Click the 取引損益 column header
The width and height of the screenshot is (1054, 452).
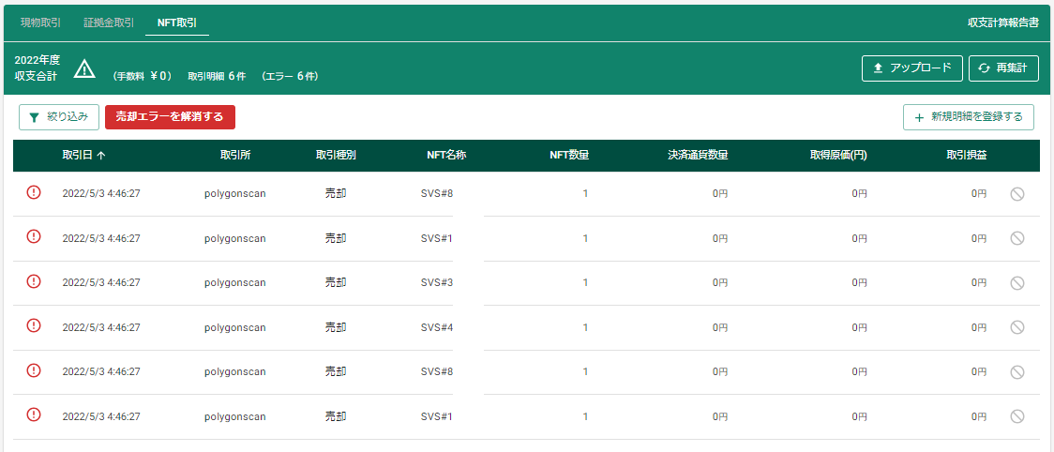tap(967, 156)
